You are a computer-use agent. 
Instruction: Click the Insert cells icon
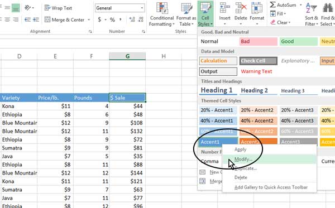pos(224,8)
